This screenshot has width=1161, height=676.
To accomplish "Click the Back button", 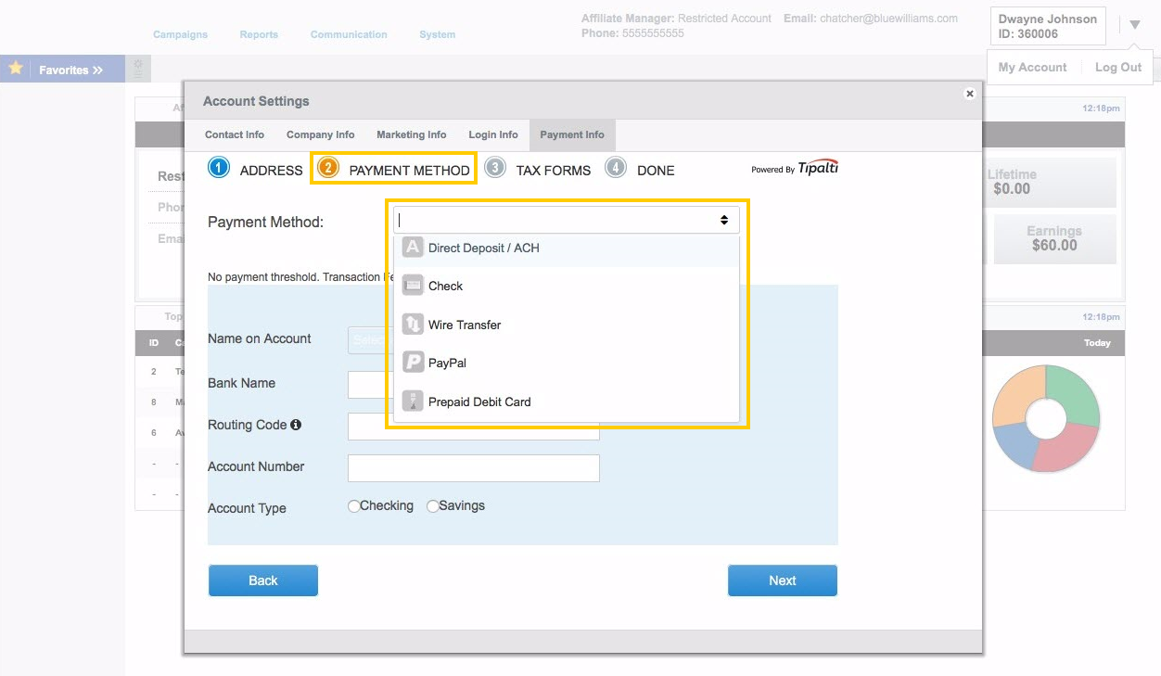I will pyautogui.click(x=262, y=580).
